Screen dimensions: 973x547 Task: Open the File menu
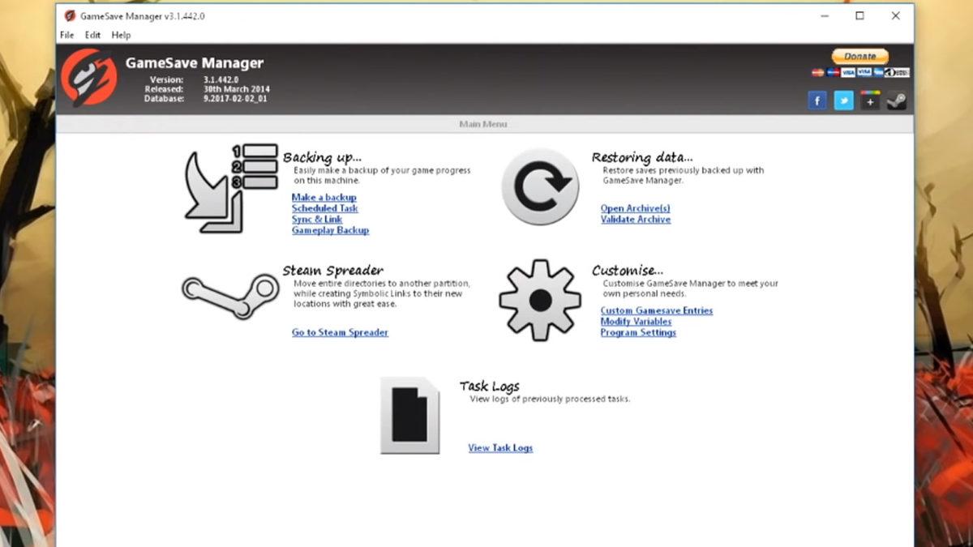66,35
